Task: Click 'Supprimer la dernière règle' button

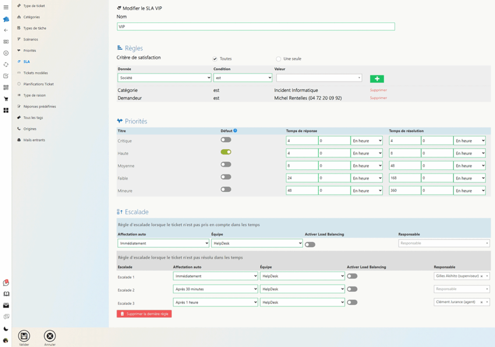Action: [144, 314]
